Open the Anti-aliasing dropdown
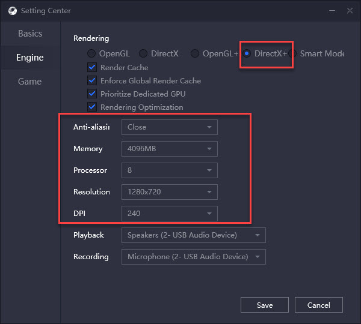The height and width of the screenshot is (324, 361). pos(169,127)
